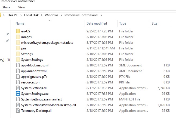Click the P7X File type cell

pyautogui.click(x=125, y=77)
